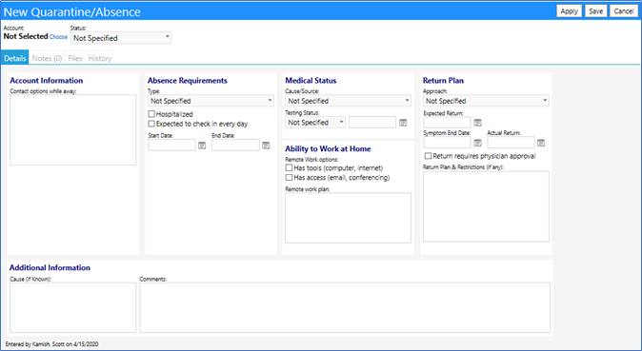
Task: Open the Cause/Source dropdown
Action: click(348, 101)
